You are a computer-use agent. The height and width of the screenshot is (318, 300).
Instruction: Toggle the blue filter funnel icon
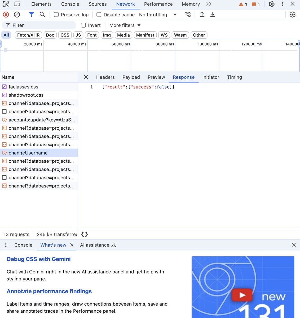(x=31, y=15)
